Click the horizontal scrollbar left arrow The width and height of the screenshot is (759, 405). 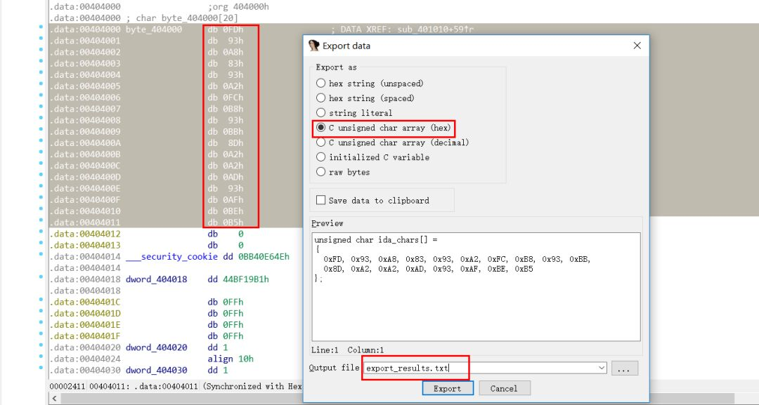click(54, 398)
